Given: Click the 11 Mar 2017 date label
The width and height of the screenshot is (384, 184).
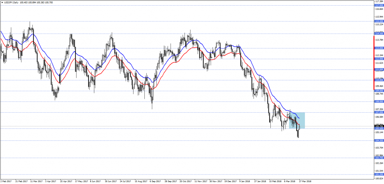Looking at the screenshot, I should (x=36, y=182).
